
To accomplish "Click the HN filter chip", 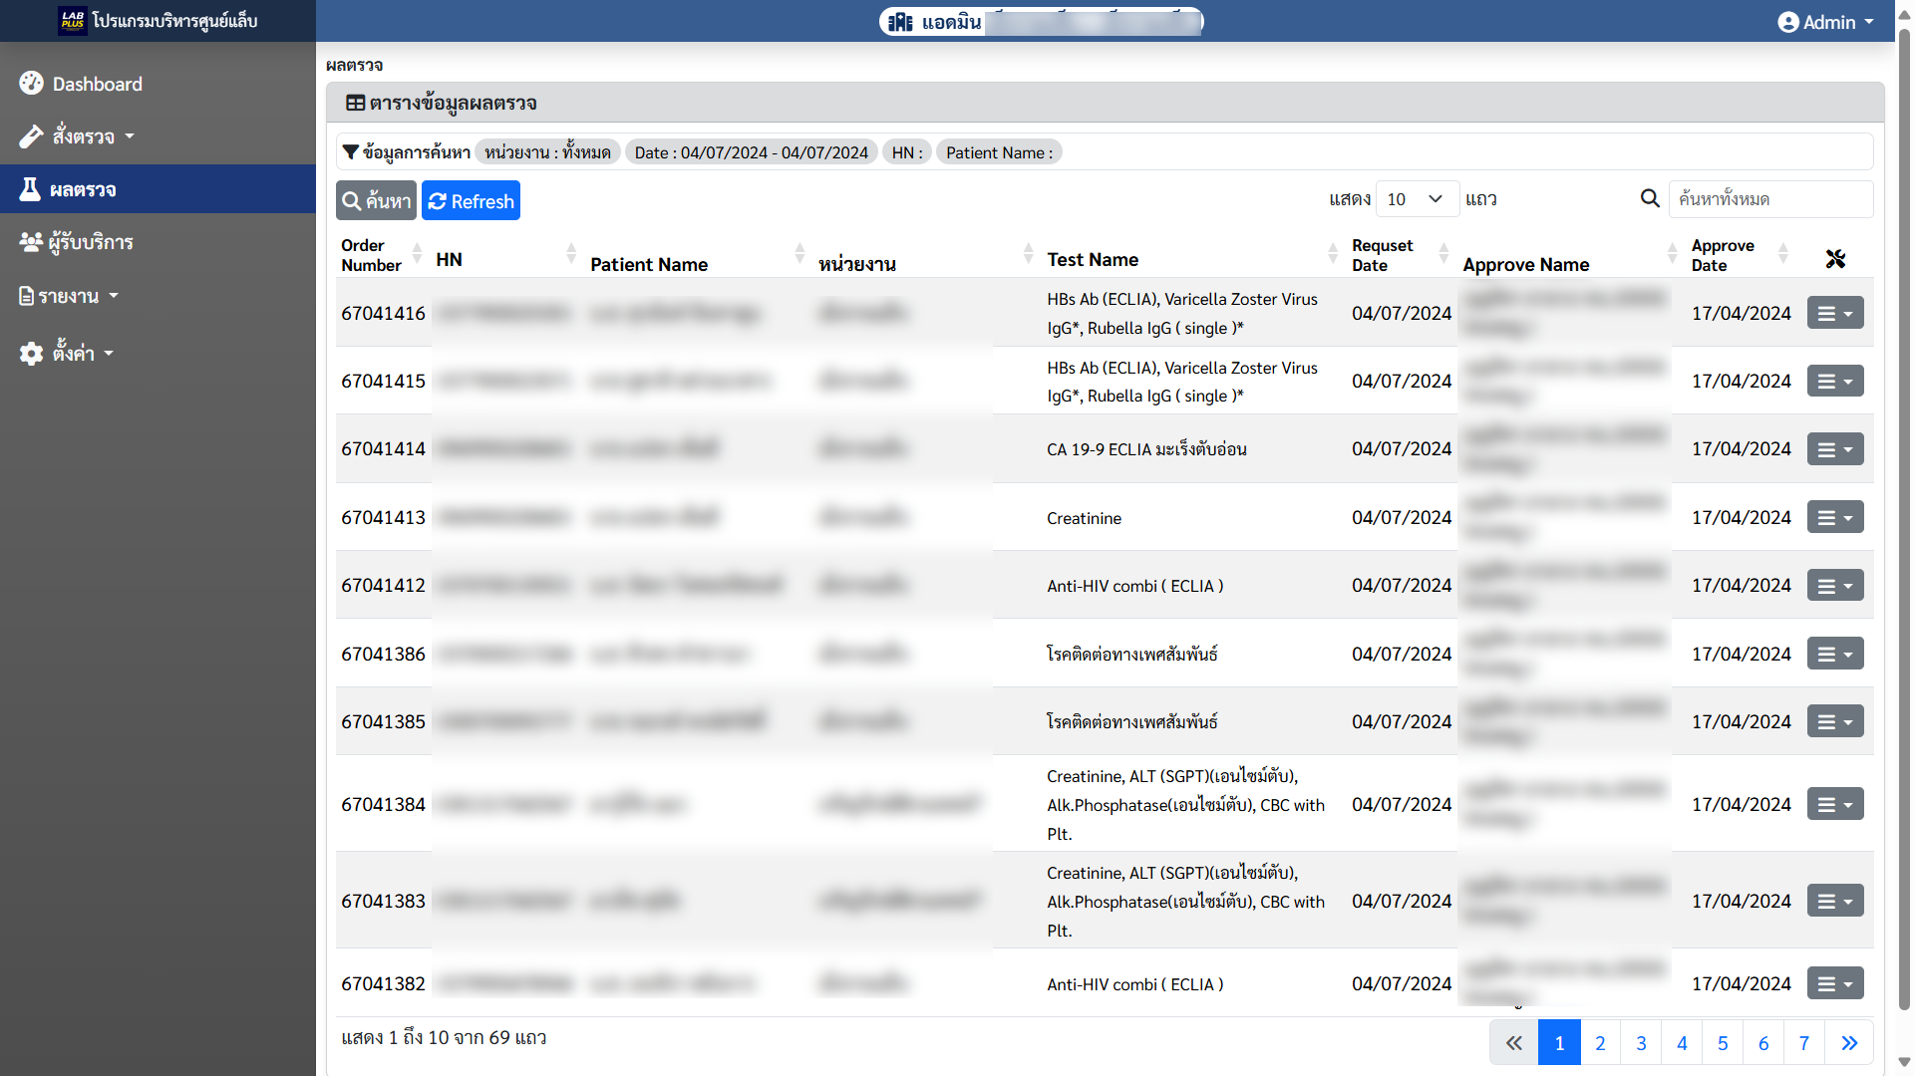I will [907, 152].
